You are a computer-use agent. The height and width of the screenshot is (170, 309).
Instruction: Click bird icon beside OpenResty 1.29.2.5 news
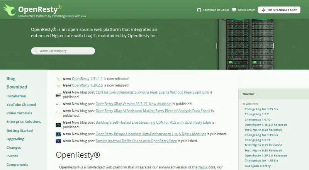tap(58, 86)
